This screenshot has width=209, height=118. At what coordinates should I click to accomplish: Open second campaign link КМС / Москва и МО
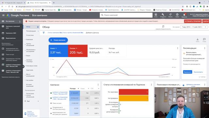click(x=60, y=98)
